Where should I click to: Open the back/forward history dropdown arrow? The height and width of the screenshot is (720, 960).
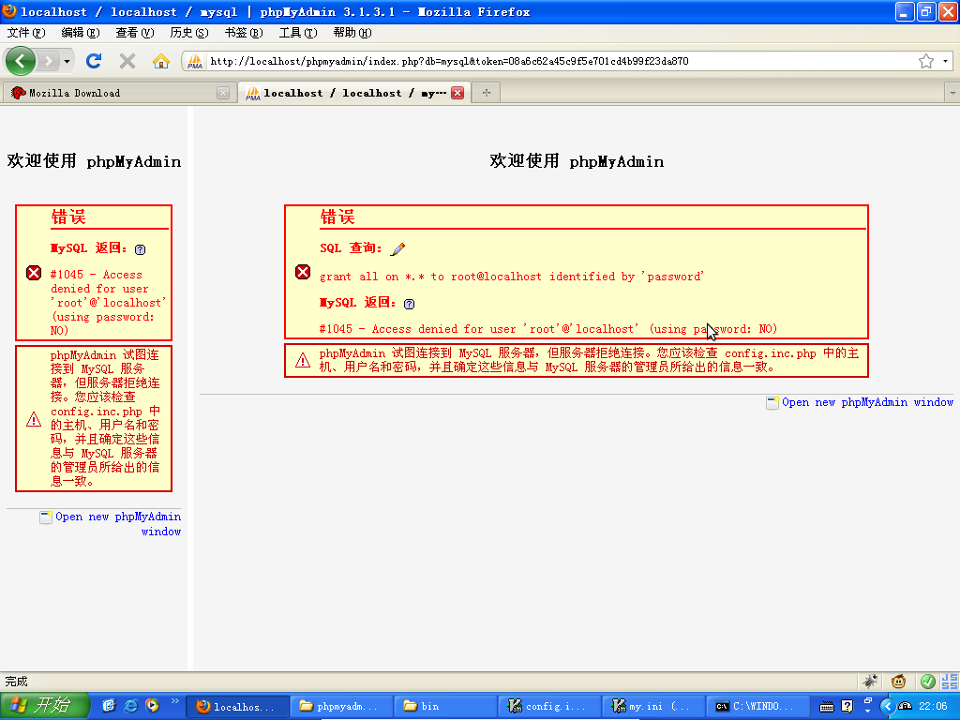coord(67,61)
